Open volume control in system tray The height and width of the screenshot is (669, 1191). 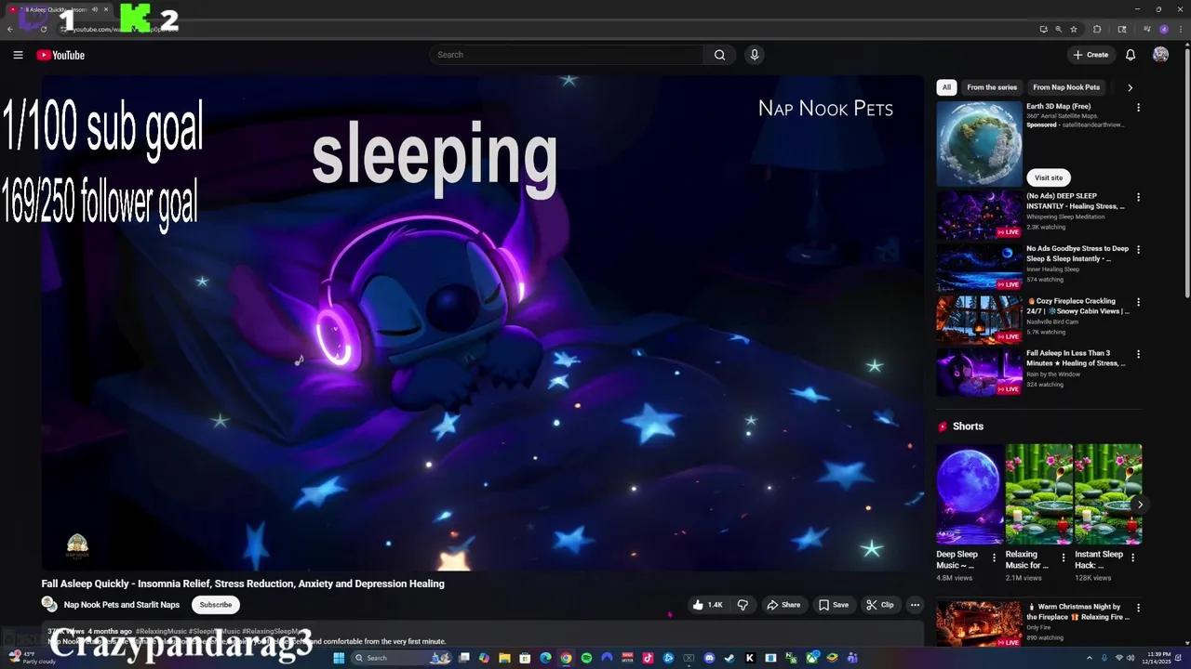[1131, 658]
